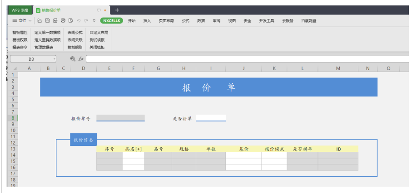The width and height of the screenshot is (412, 193).
Task: Expand the quick access toolbar customize arrow
Action: (x=94, y=20)
